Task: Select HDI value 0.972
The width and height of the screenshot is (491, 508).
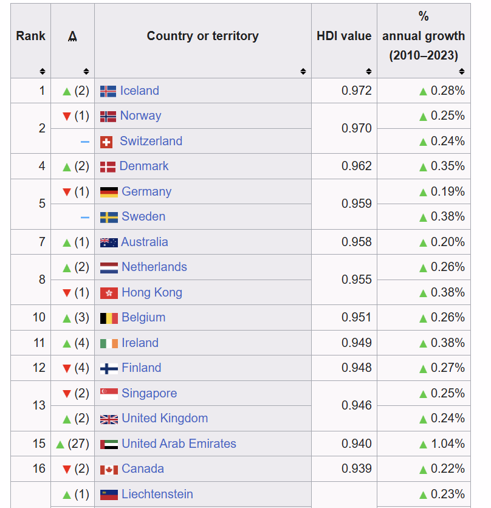Action: pos(357,91)
